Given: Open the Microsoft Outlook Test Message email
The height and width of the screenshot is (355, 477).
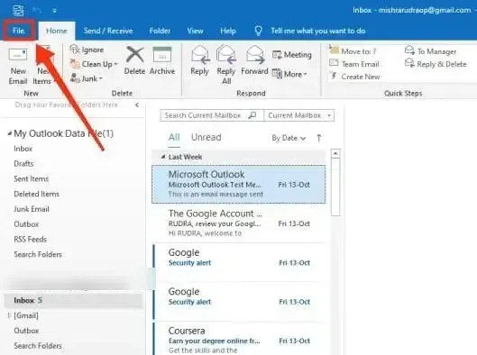Looking at the screenshot, I should pos(238,184).
